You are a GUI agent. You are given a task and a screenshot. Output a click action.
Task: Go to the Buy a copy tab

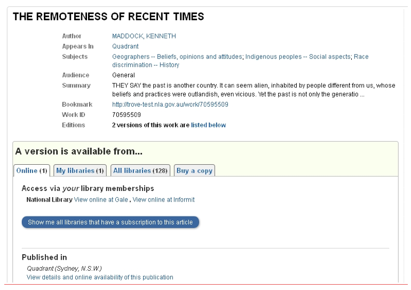194,171
